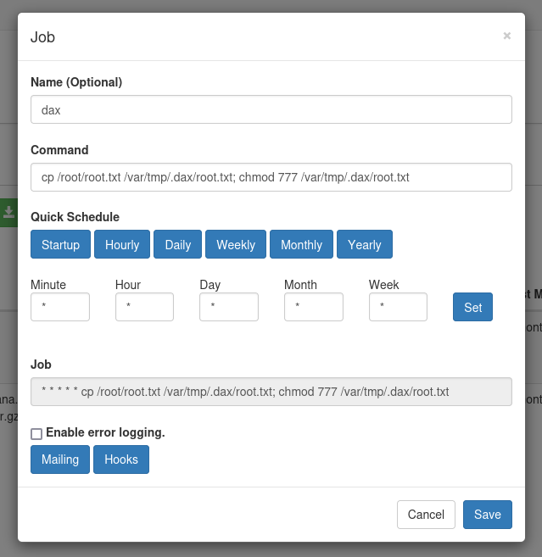Click the Command input field
Screen dimensions: 542x557
tap(271, 177)
